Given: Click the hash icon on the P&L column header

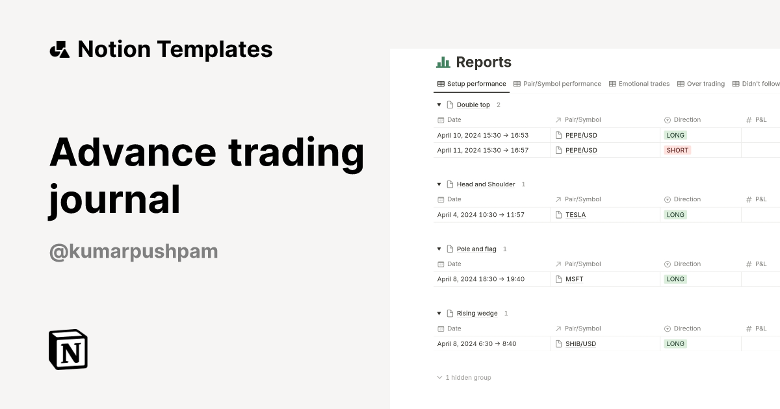Looking at the screenshot, I should point(747,119).
